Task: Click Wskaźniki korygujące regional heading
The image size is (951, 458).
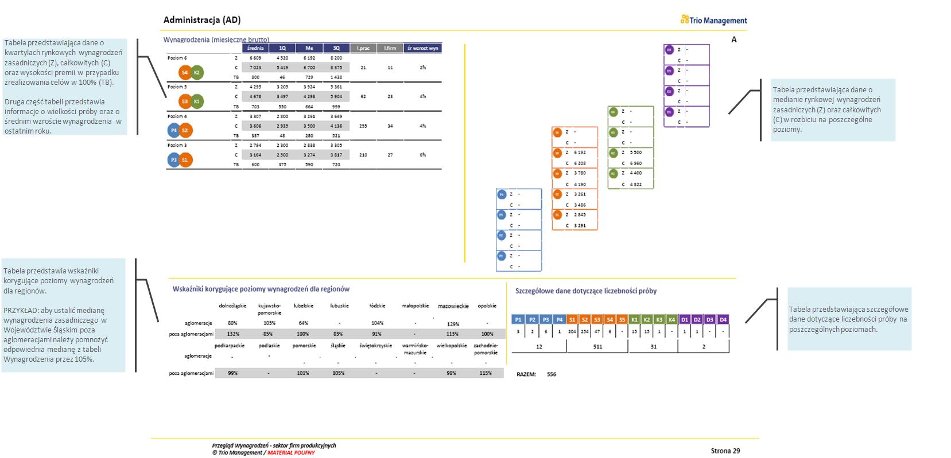Action: click(261, 289)
